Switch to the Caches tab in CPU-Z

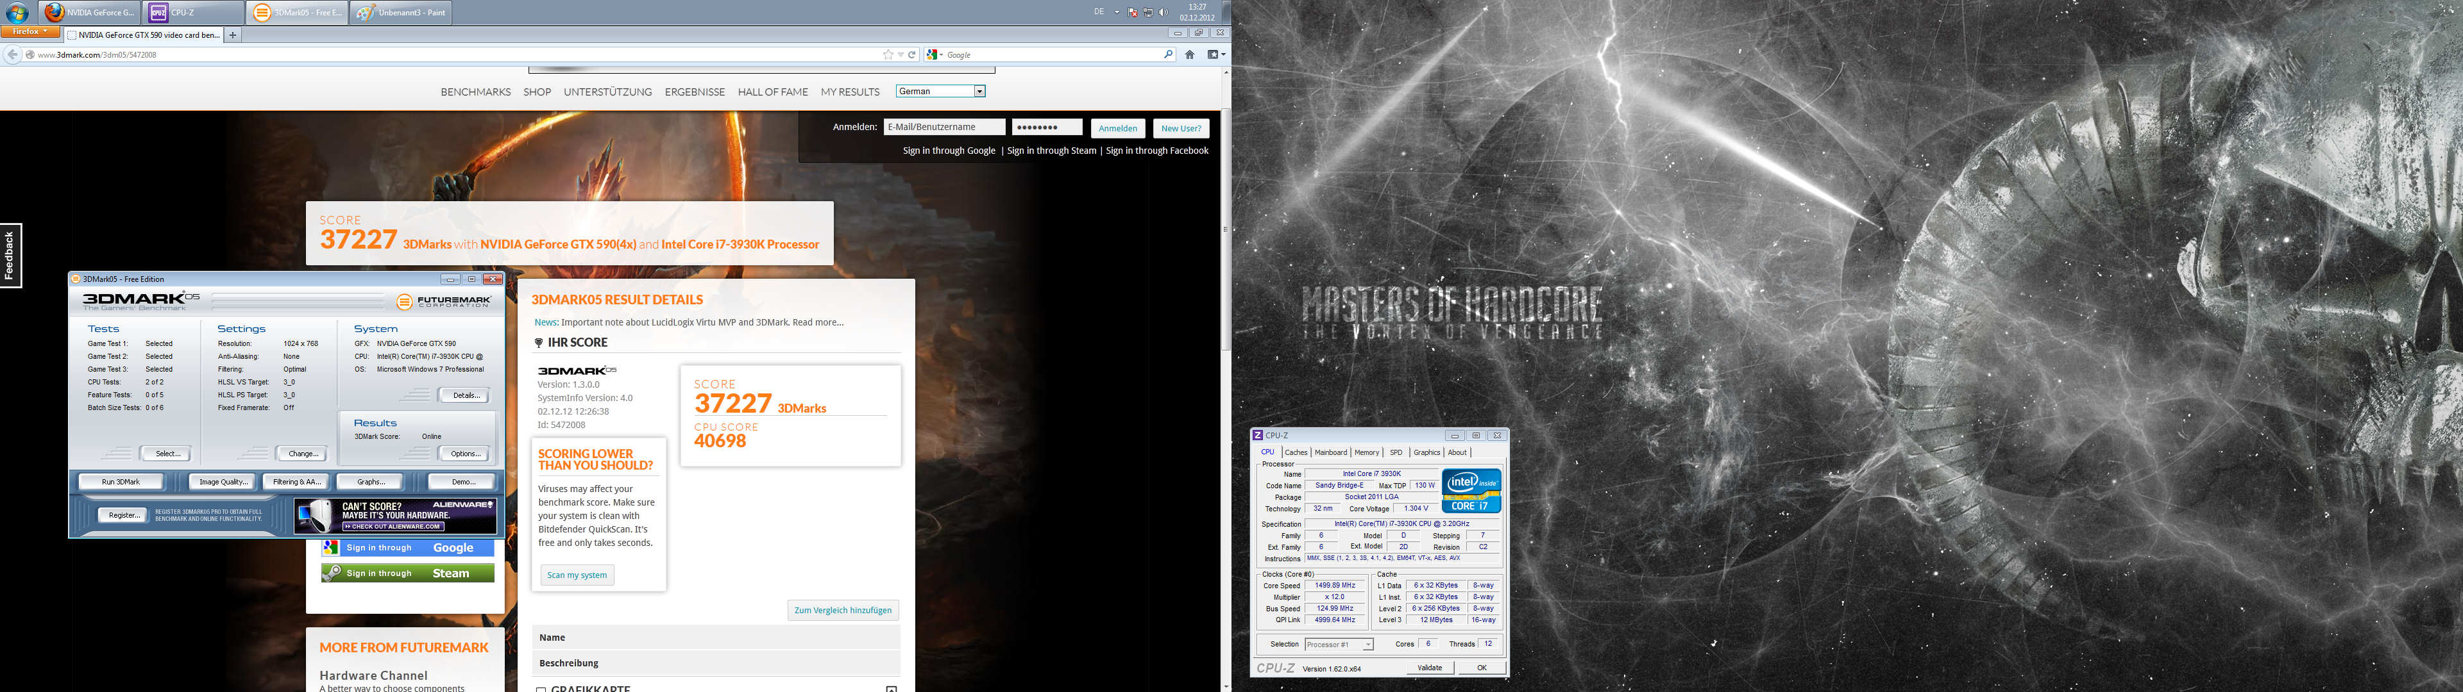click(x=1296, y=453)
